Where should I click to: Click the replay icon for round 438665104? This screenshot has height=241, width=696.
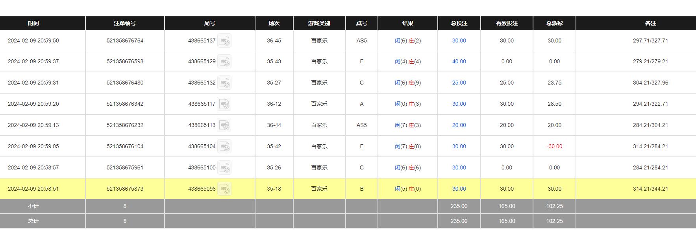coord(224,147)
